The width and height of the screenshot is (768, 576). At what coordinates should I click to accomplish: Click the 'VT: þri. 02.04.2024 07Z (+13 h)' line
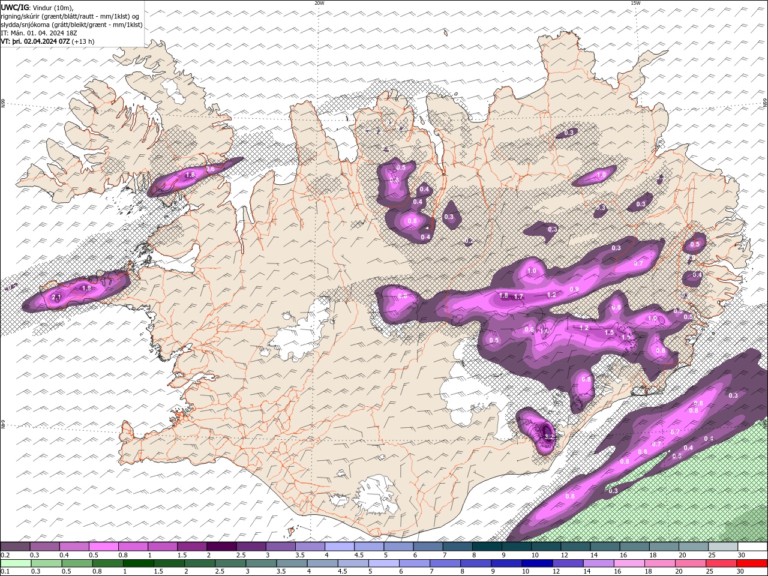[x=47, y=41]
